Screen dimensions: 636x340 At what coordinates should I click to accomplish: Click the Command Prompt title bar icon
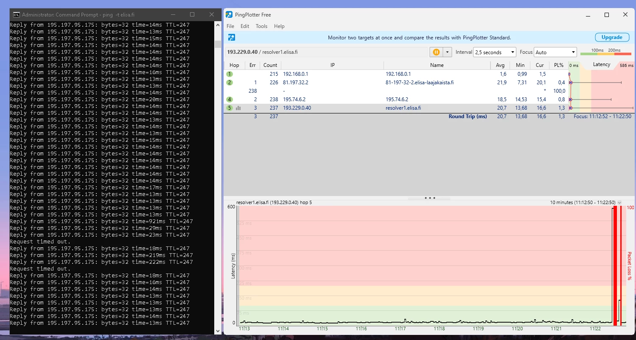(16, 14)
